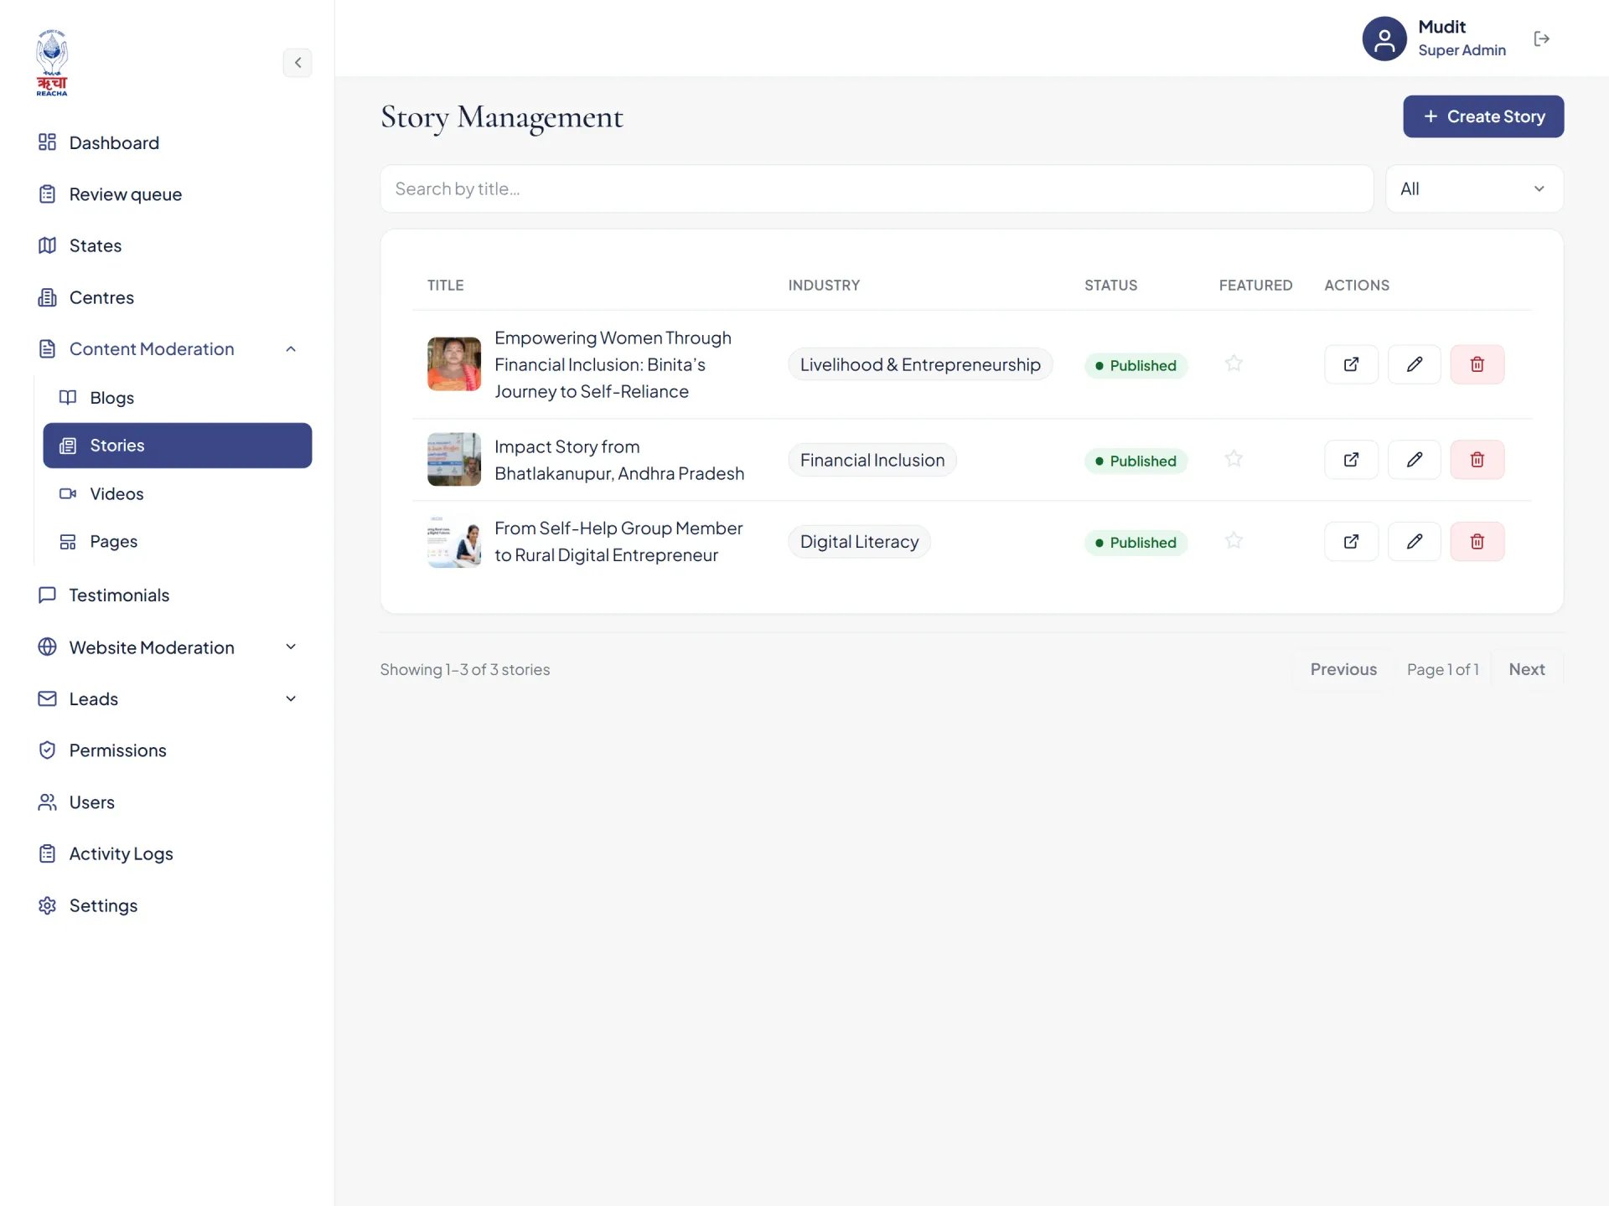Click the Create Story button

(x=1483, y=116)
